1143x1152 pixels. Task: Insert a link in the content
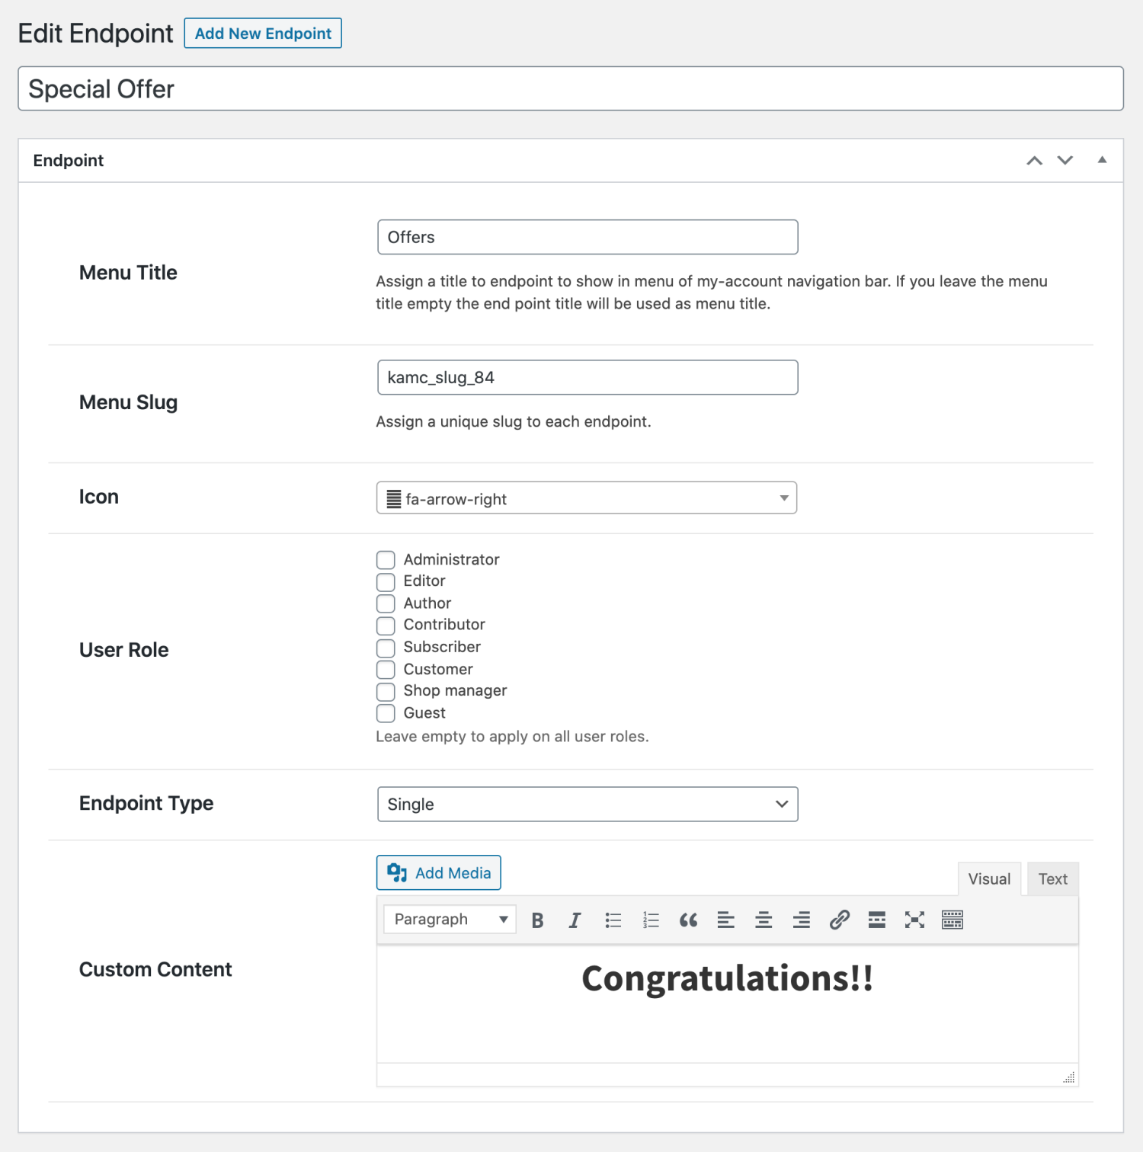[840, 920]
